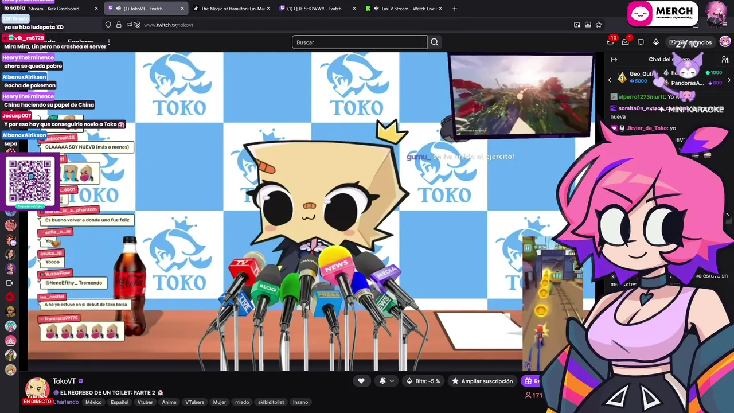Click the Anime tag
Viewport: 734px width, 413px height.
(169, 402)
